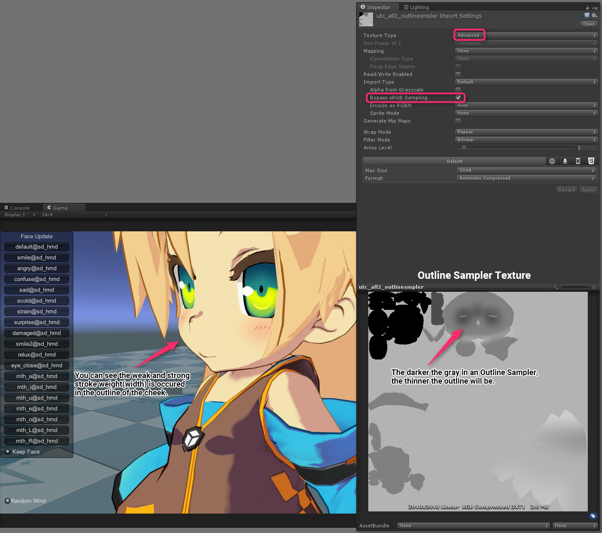Uncheck Bypass sRGB Sampling
This screenshot has height=533, width=602.
point(458,98)
